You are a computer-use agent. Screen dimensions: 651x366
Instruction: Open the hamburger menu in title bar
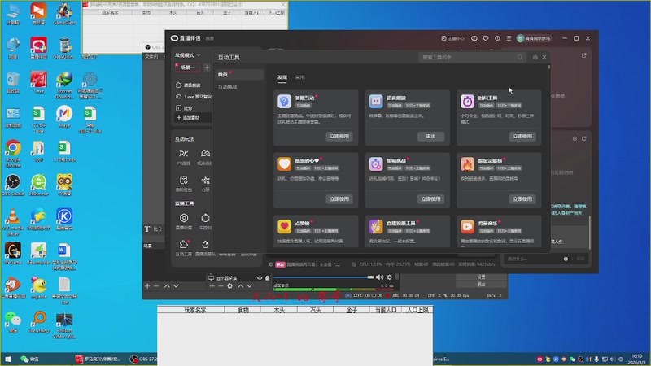tap(509, 38)
